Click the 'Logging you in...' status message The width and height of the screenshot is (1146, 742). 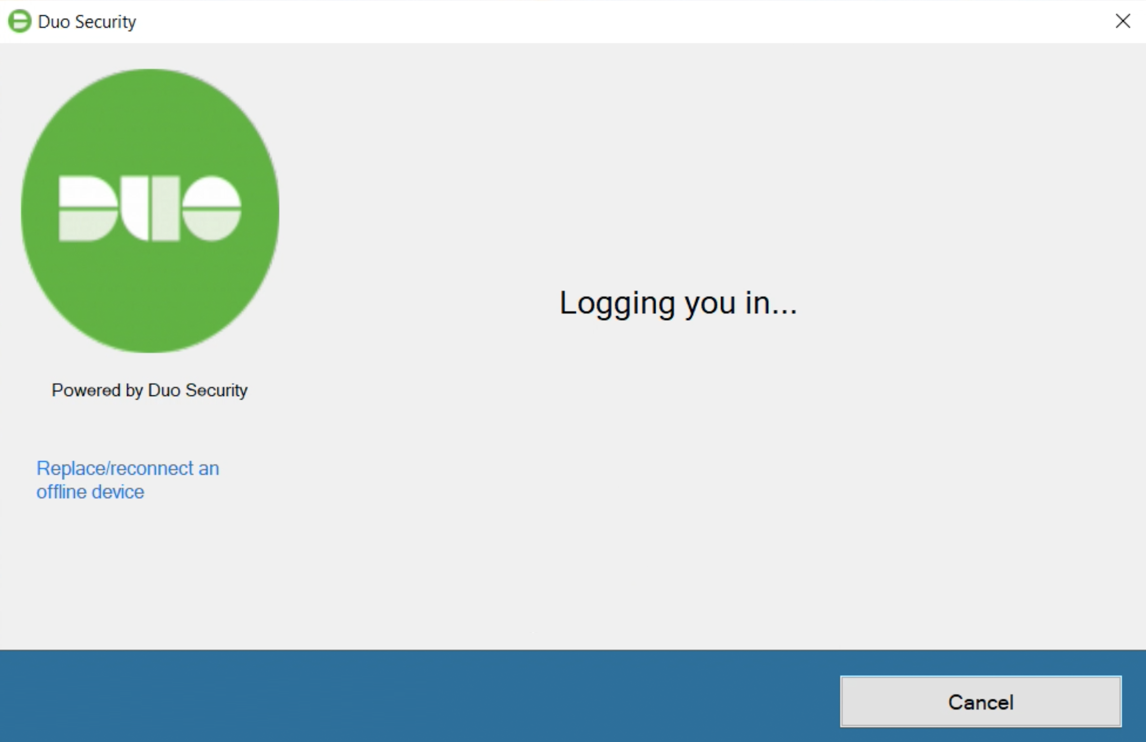coord(678,303)
